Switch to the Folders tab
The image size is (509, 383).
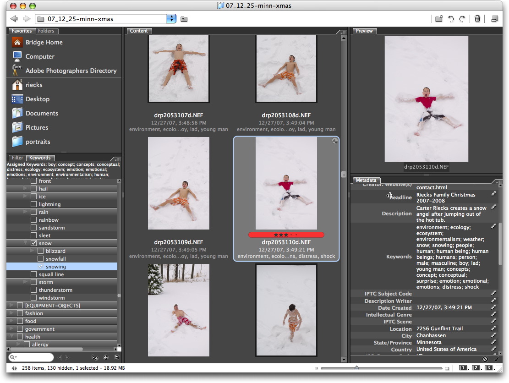coord(46,31)
